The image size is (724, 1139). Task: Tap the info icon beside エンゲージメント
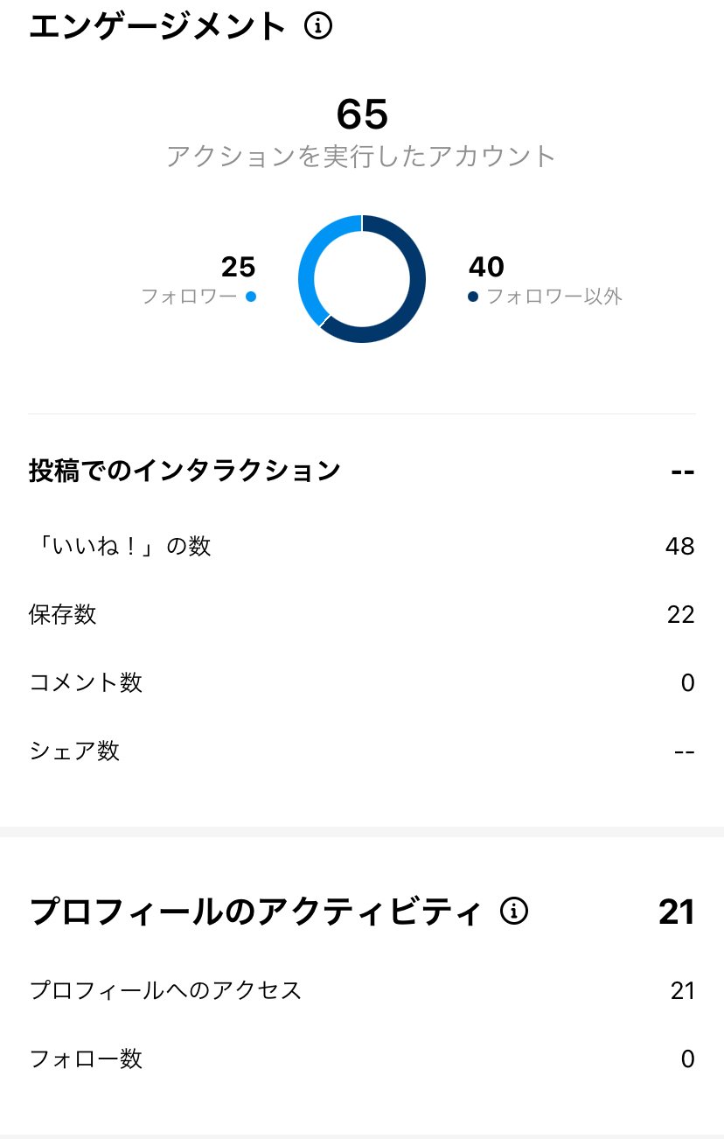318,27
